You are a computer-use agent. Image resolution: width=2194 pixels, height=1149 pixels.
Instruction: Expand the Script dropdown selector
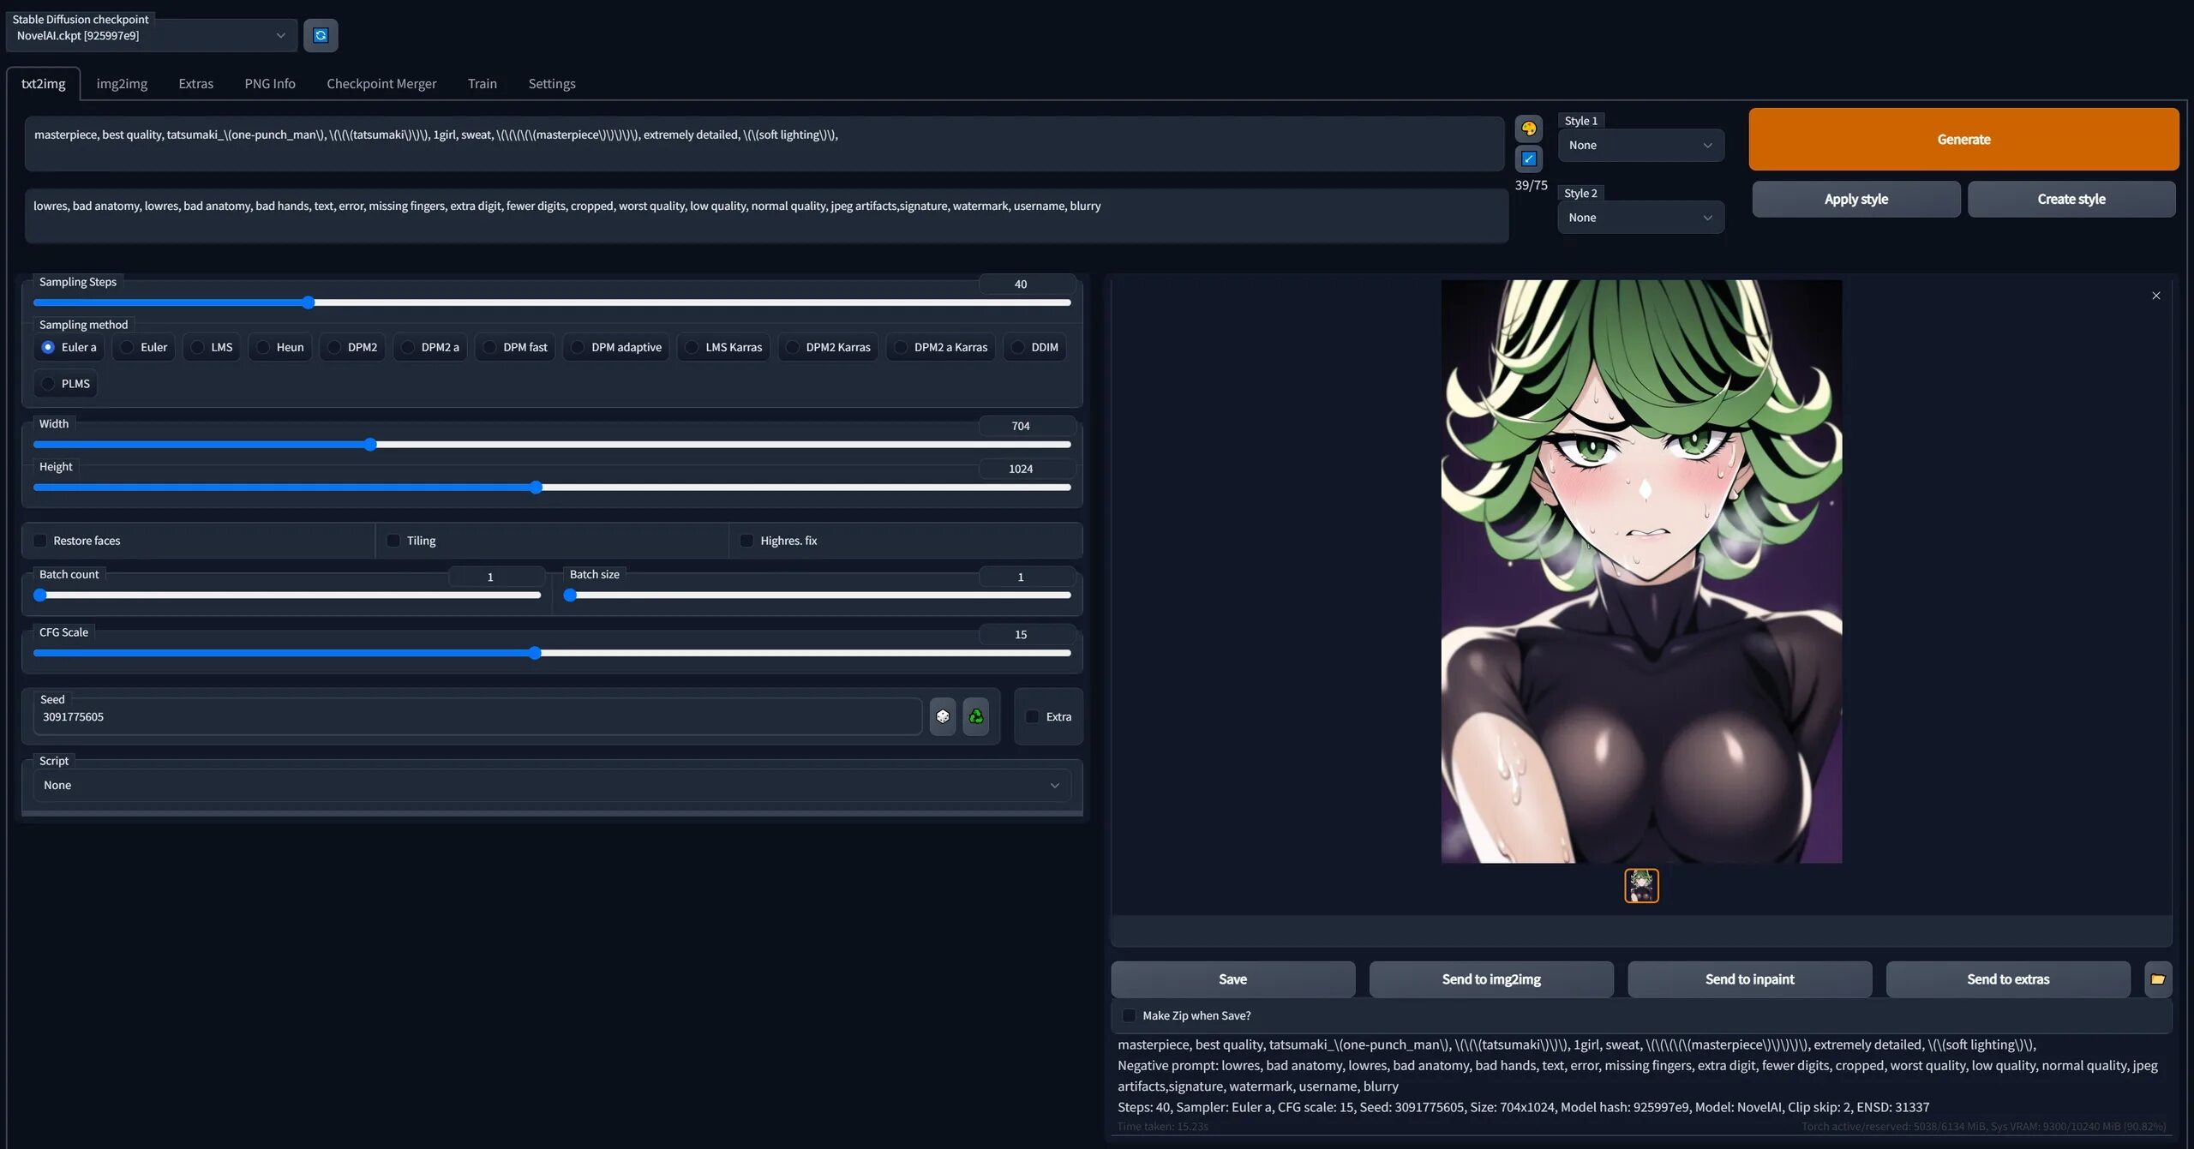tap(554, 785)
